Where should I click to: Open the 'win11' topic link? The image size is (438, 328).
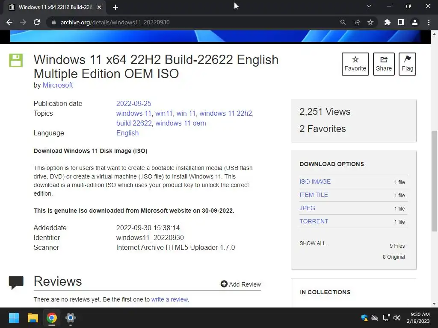click(164, 113)
